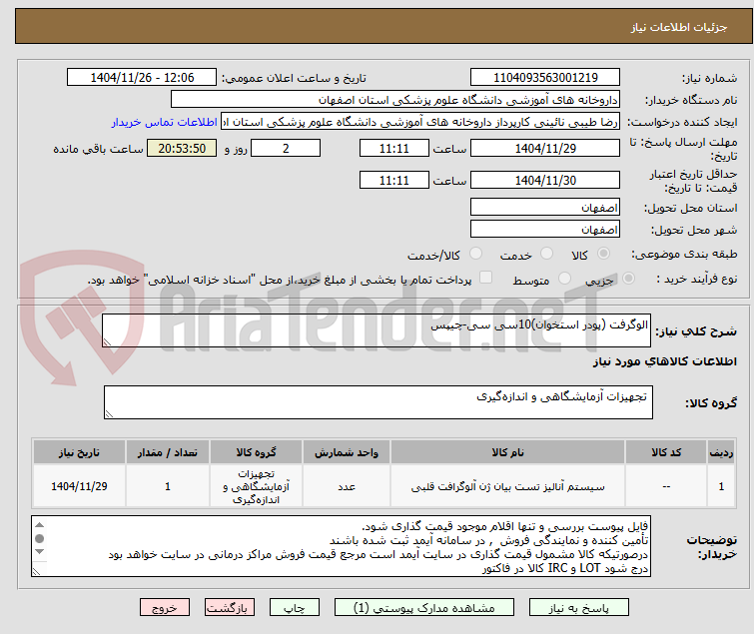754x634 pixels.
Task: Click scroll up arrow in buyer notes
Action: tap(40, 525)
